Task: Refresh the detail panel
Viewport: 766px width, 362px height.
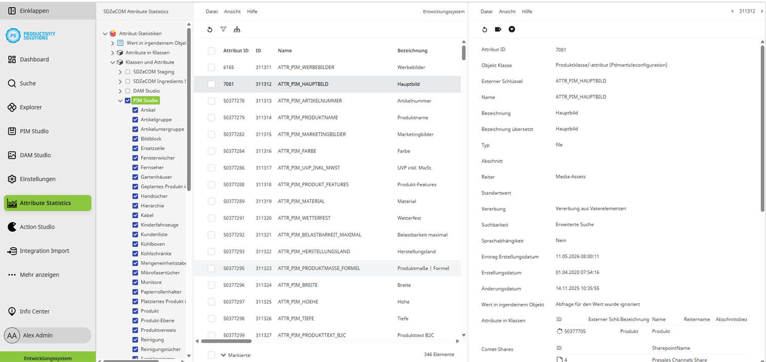Action: click(484, 29)
